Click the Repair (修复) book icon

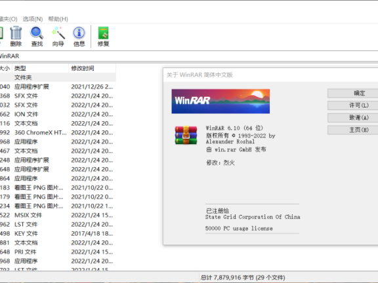coord(104,36)
